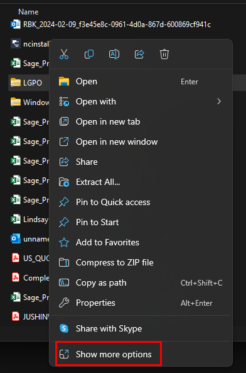Click the star icon for Add to Favorites

[64, 242]
